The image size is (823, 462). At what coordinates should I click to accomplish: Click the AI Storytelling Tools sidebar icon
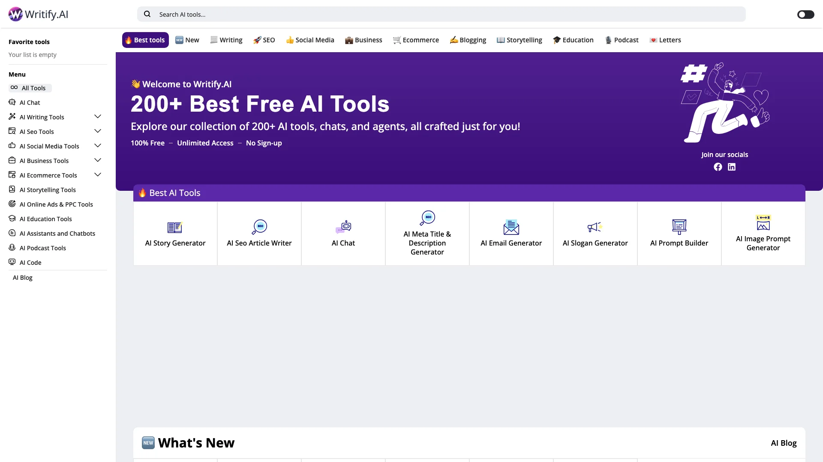point(12,189)
